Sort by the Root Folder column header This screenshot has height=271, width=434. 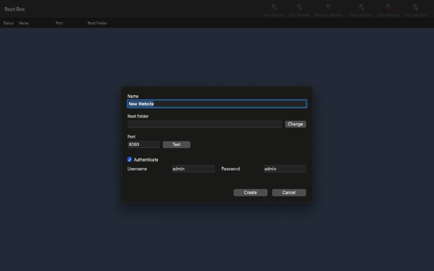[x=98, y=23]
